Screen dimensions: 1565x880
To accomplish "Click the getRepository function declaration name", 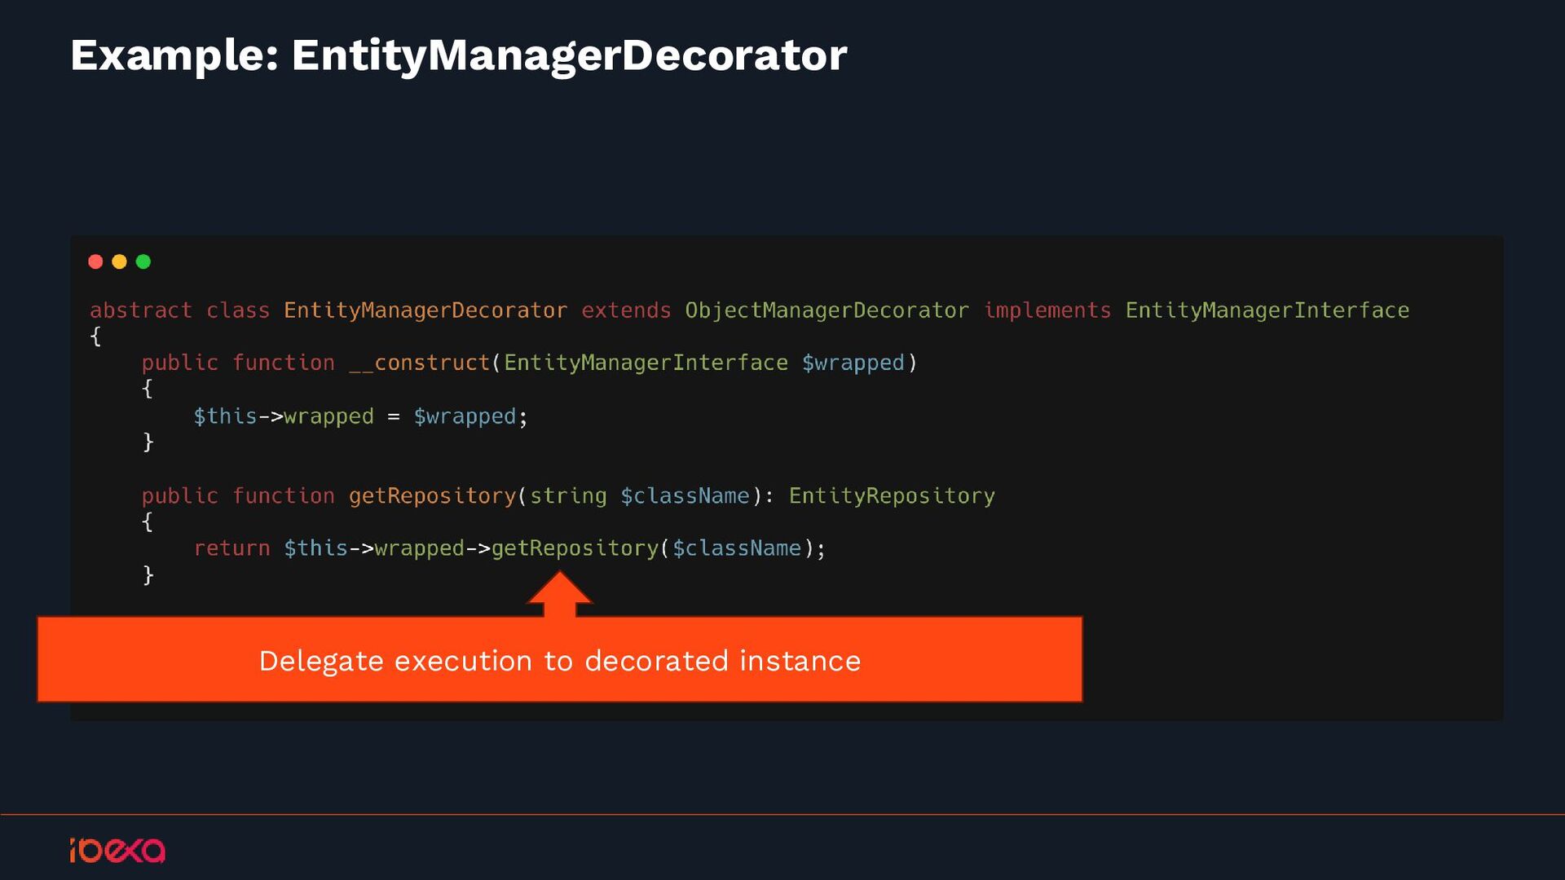I will 432,496.
